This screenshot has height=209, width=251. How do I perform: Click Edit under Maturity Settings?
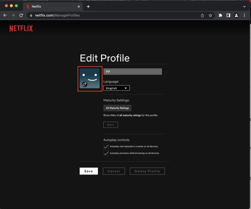(110, 125)
